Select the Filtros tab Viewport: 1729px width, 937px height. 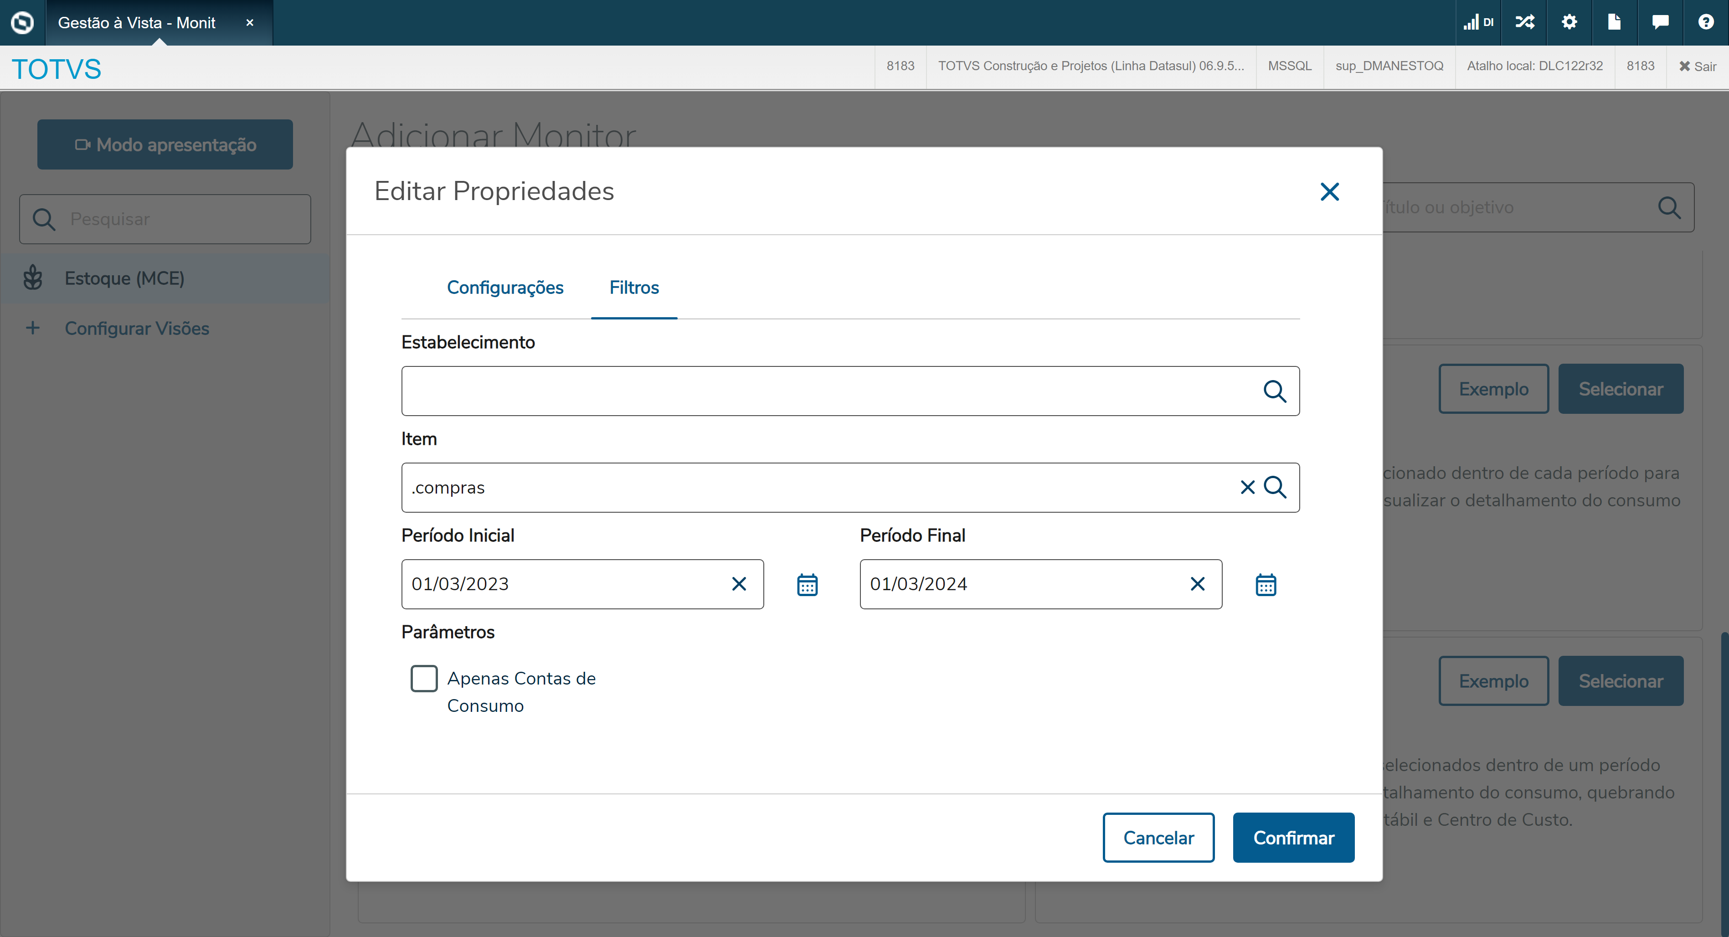click(633, 287)
